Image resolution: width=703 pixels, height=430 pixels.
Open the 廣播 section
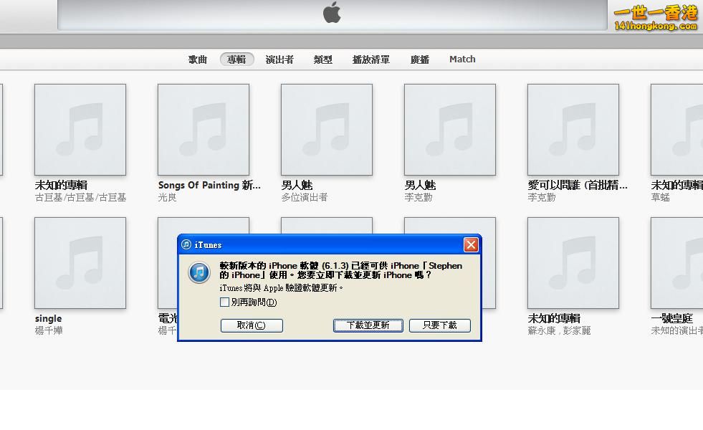pyautogui.click(x=419, y=59)
